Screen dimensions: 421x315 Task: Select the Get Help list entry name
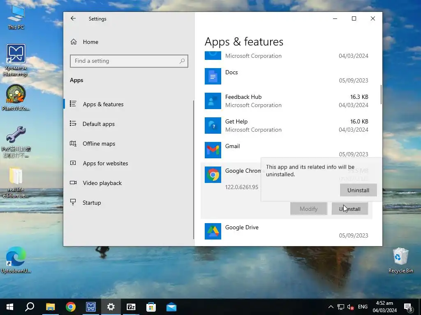[236, 121]
